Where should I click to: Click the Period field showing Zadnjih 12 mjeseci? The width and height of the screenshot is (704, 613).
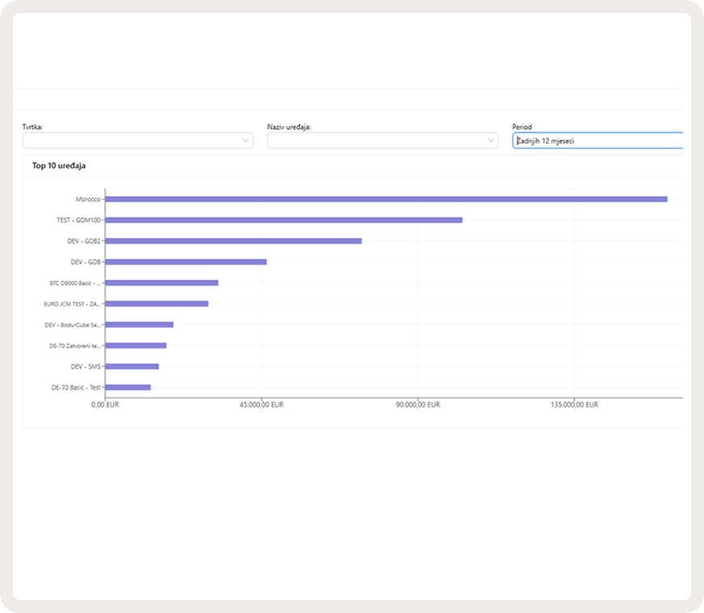(597, 140)
